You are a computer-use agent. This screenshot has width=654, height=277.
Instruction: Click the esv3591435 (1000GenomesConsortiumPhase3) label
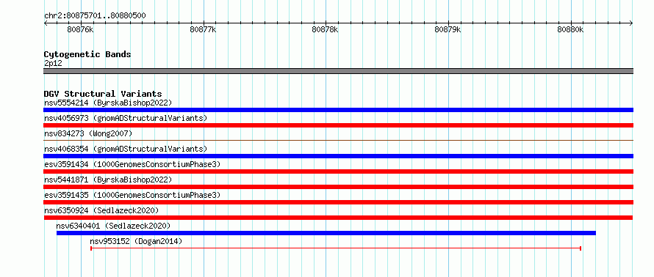(x=132, y=195)
